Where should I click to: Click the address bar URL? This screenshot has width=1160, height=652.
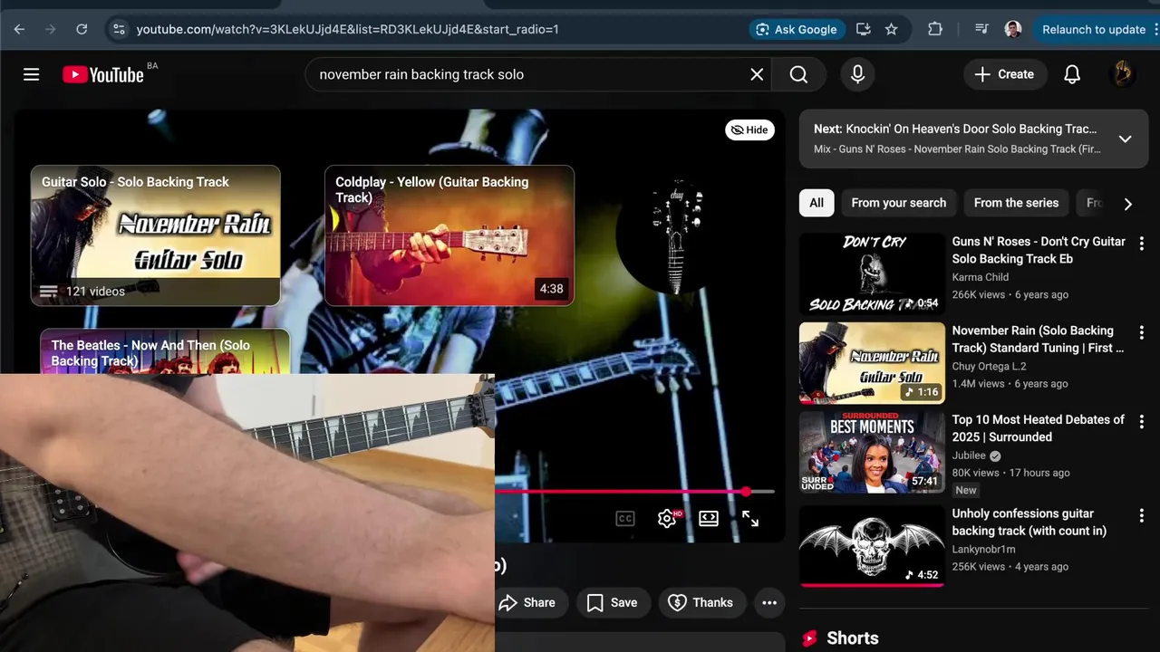point(347,29)
